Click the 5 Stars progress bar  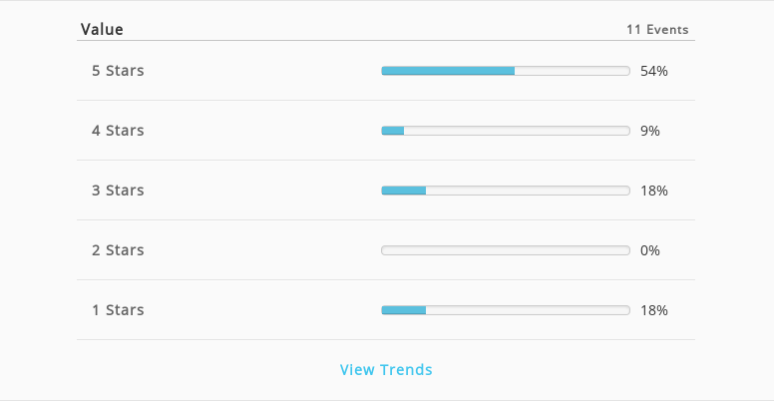click(506, 71)
